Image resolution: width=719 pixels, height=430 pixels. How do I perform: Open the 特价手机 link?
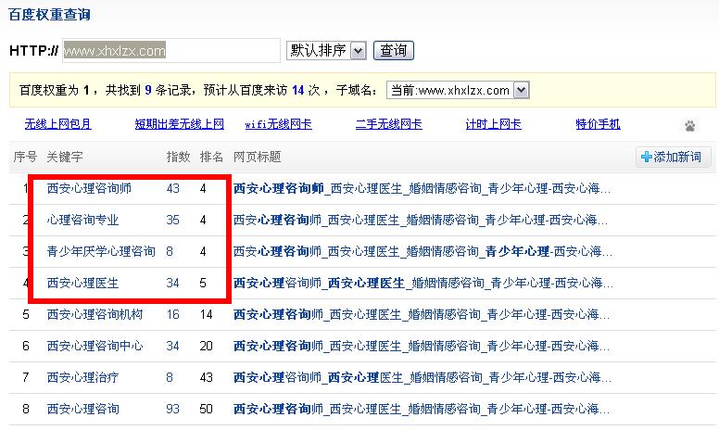point(598,124)
